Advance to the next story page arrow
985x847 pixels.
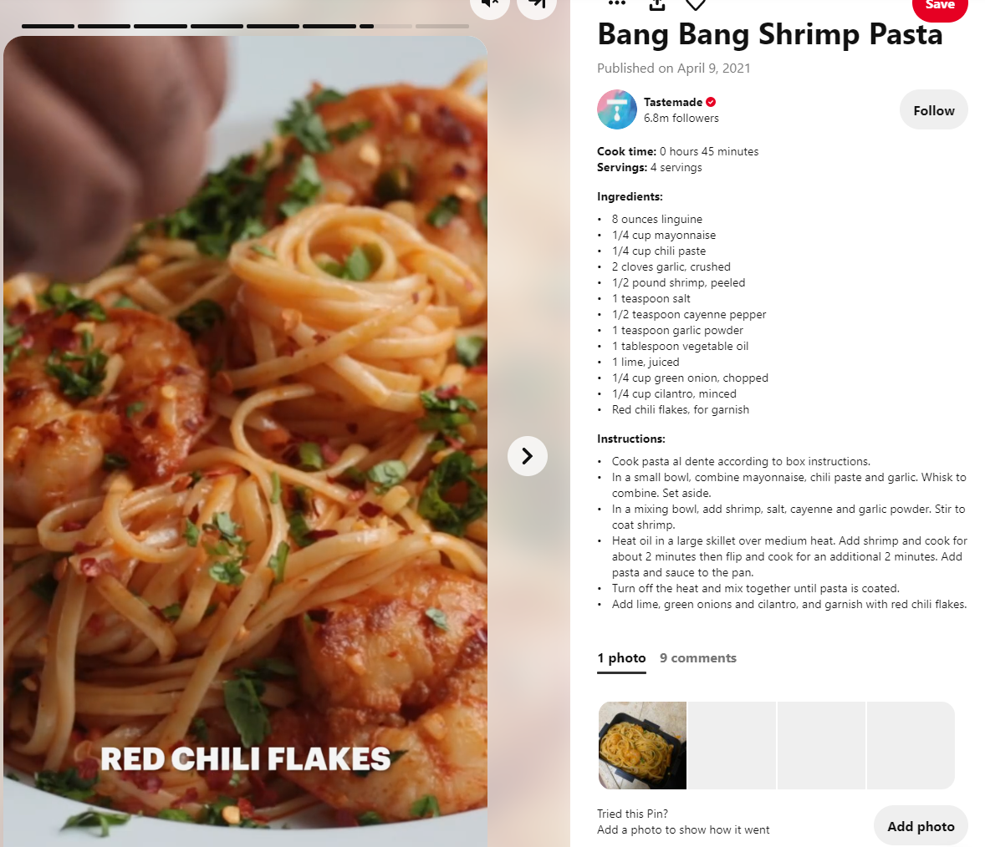tap(527, 456)
